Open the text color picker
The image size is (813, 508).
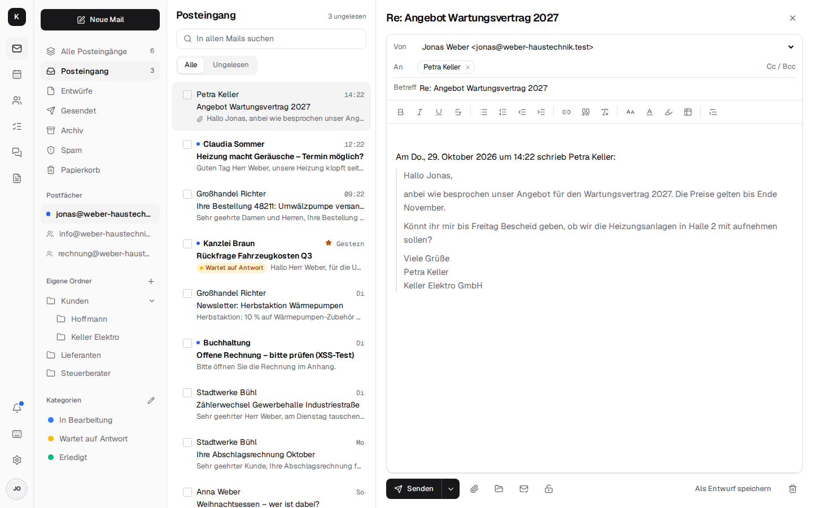click(649, 112)
